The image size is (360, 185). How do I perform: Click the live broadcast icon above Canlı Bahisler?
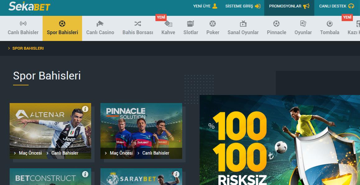pyautogui.click(x=23, y=23)
